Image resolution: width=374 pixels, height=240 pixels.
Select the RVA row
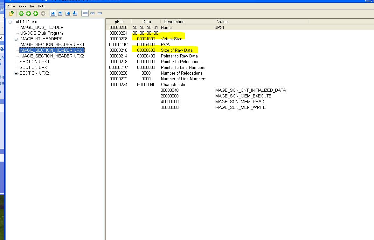[240, 44]
